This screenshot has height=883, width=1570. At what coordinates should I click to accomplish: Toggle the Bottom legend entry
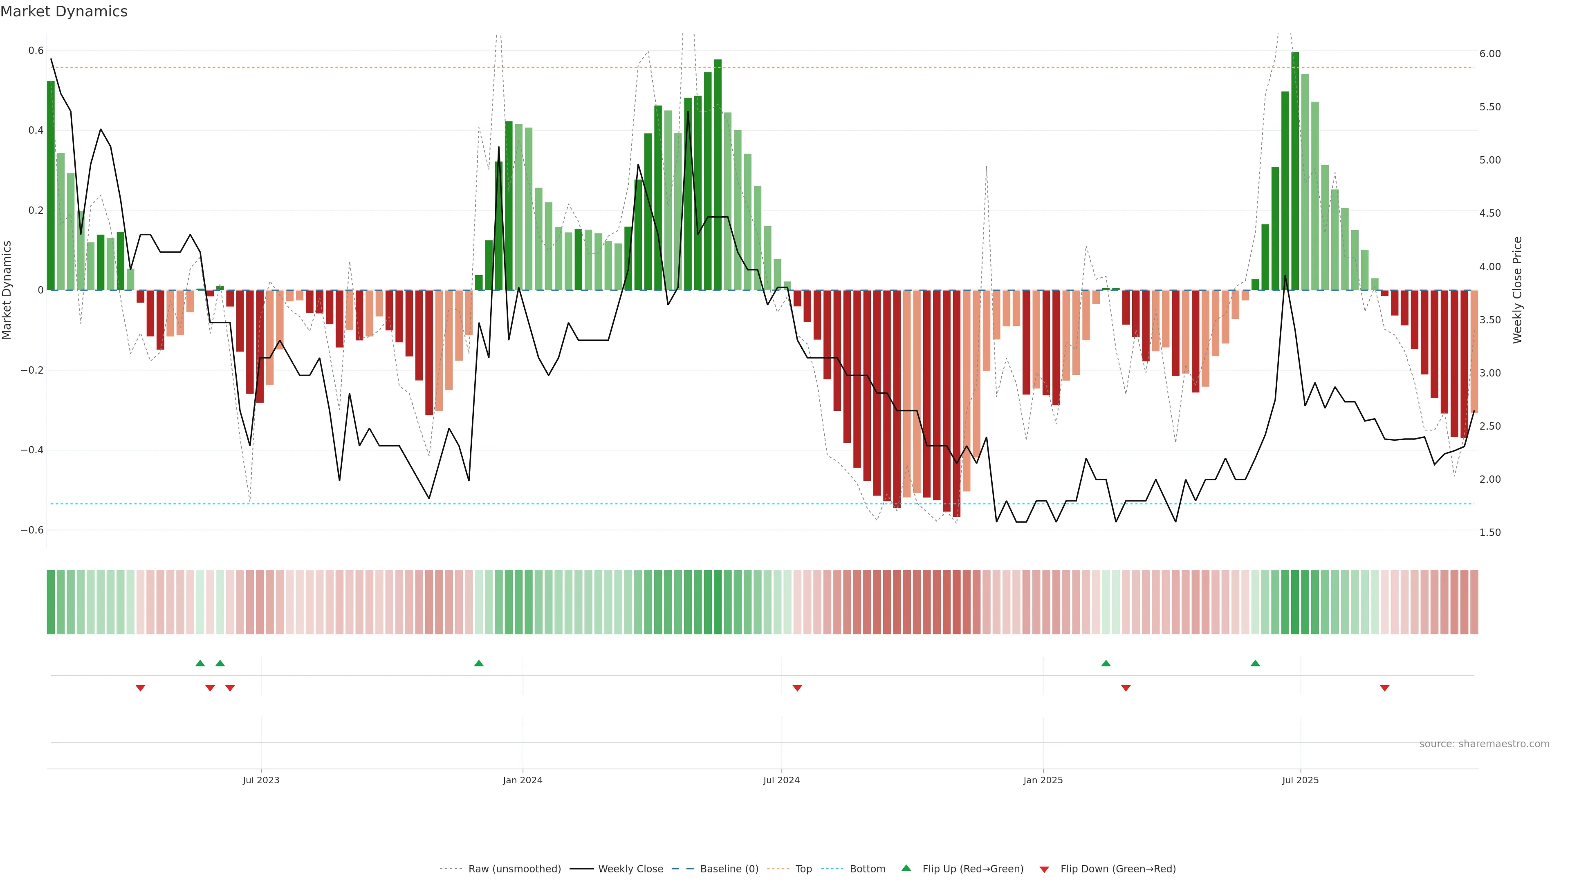[x=867, y=869]
